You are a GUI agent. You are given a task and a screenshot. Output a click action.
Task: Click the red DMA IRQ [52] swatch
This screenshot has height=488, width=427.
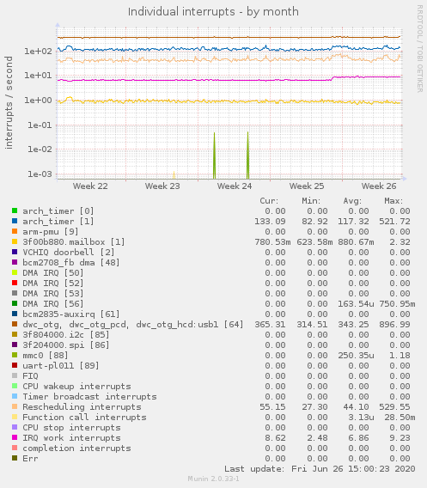pos(15,283)
